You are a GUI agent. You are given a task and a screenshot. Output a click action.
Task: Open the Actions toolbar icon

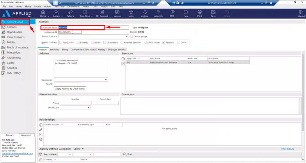[x=70, y=12]
